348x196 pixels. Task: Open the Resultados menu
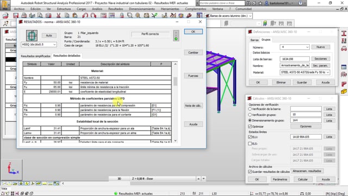tap(116, 9)
